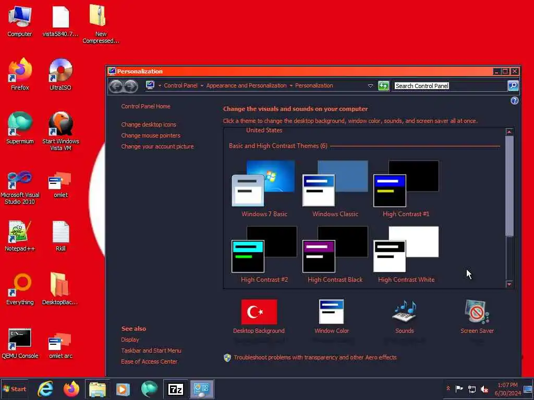
Task: Show hidden tray icons arrow
Action: (x=448, y=389)
